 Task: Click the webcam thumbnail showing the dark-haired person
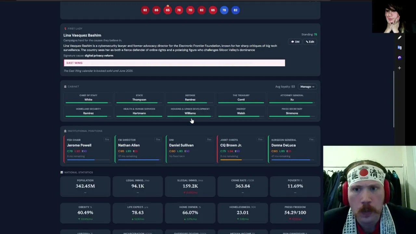coord(394,17)
